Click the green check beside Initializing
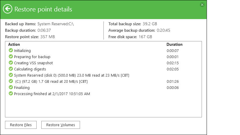The image size is (240, 135). coord(11,50)
